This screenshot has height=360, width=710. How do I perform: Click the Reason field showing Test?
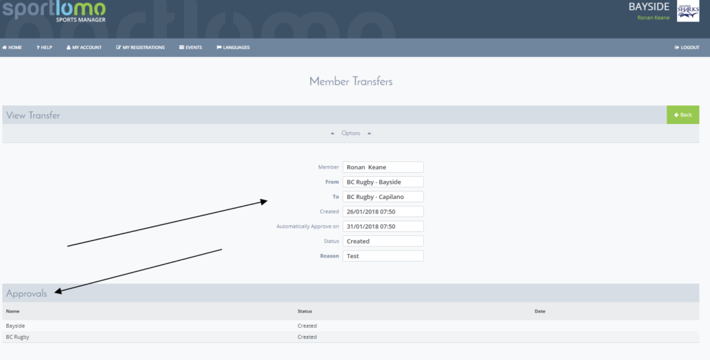tap(383, 256)
